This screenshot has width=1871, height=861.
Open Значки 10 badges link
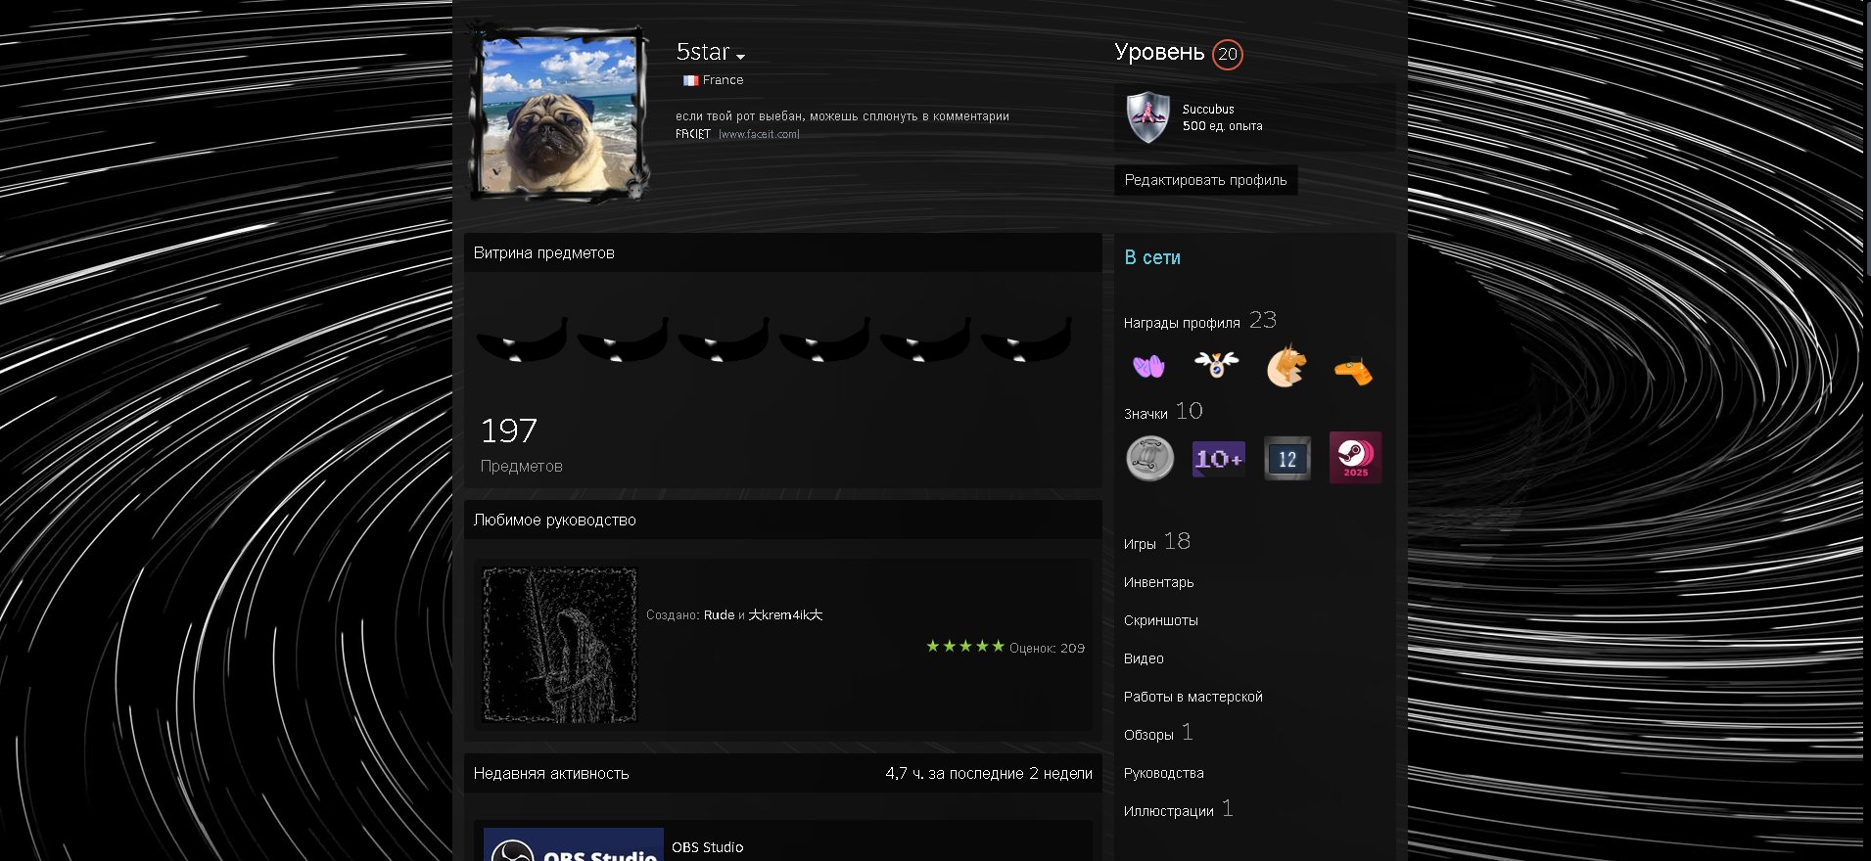(x=1163, y=411)
